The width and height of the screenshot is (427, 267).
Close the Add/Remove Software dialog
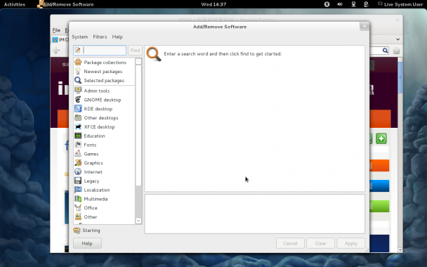tap(364, 26)
